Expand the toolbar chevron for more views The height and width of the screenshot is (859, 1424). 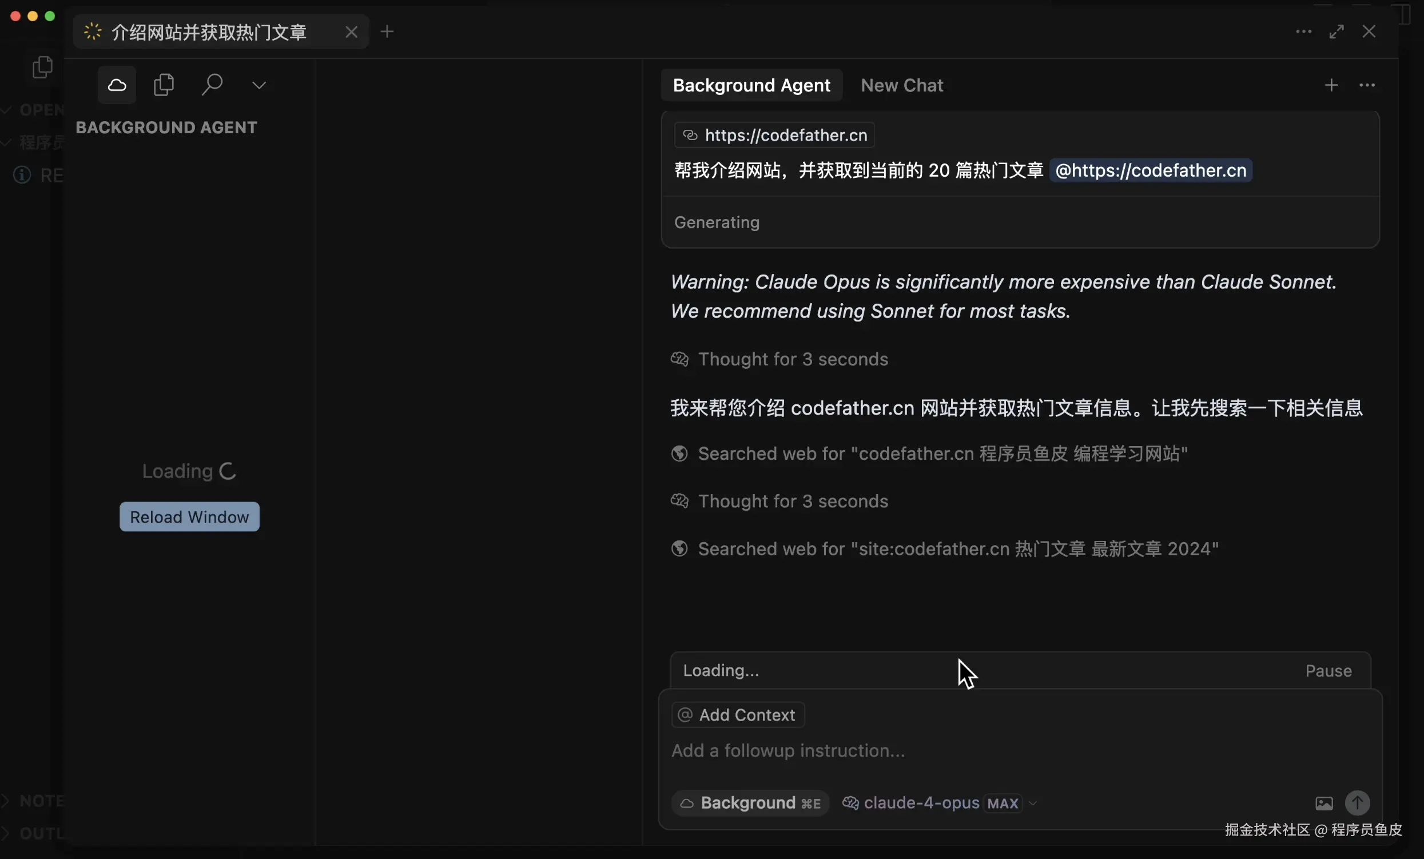click(x=259, y=86)
